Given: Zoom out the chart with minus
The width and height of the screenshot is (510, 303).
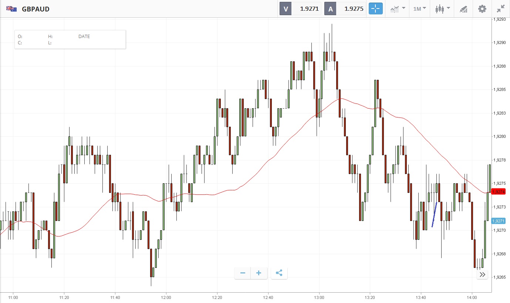Looking at the screenshot, I should (243, 273).
